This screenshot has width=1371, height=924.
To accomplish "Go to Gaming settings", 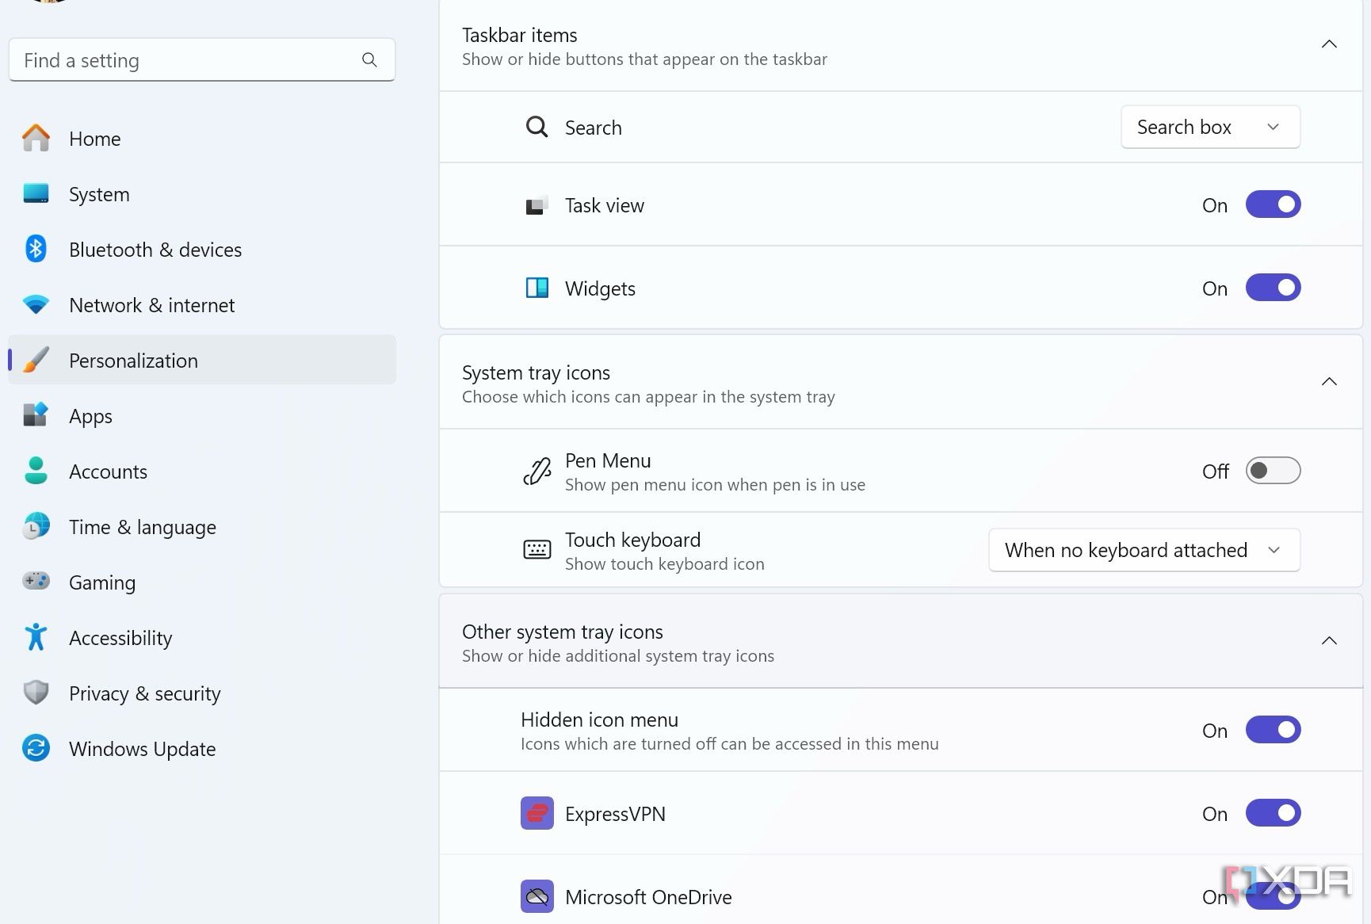I will tap(201, 582).
